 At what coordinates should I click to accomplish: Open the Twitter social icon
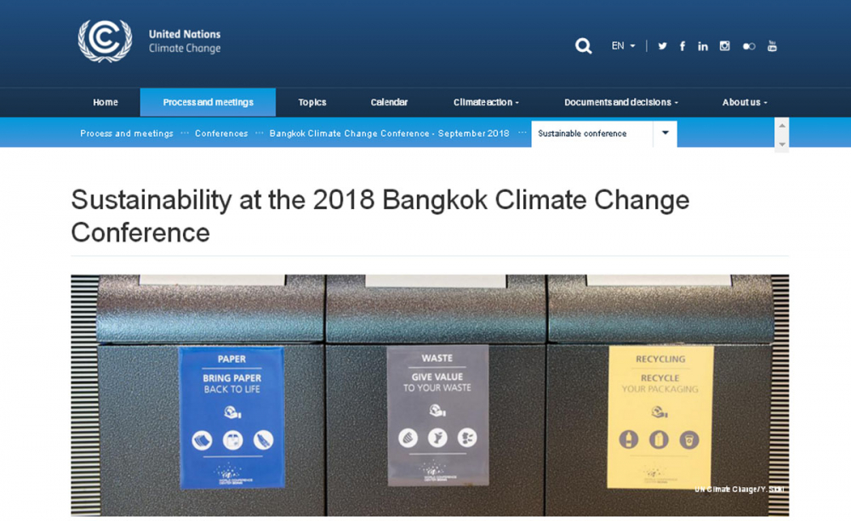pos(662,46)
